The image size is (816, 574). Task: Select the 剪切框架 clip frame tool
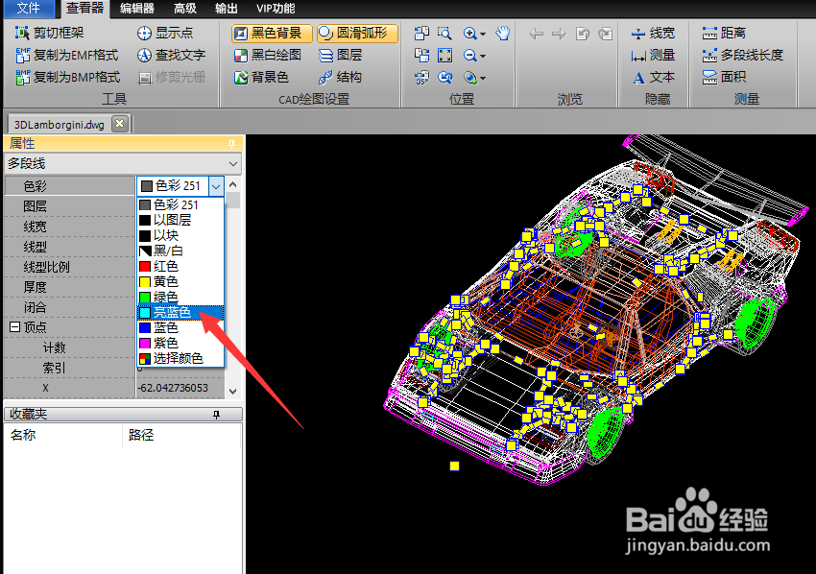coord(49,33)
